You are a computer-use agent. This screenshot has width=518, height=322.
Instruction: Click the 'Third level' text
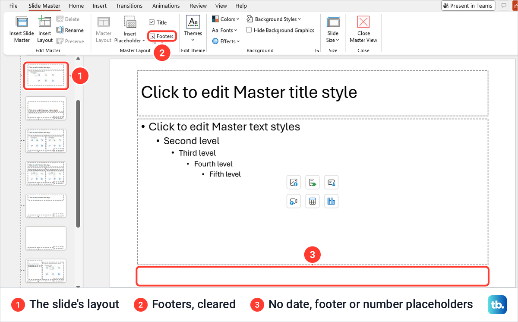click(197, 153)
